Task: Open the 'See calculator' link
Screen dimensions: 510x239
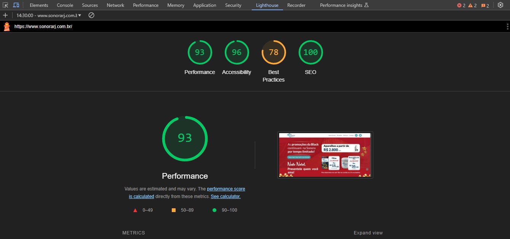Action: [x=225, y=197]
